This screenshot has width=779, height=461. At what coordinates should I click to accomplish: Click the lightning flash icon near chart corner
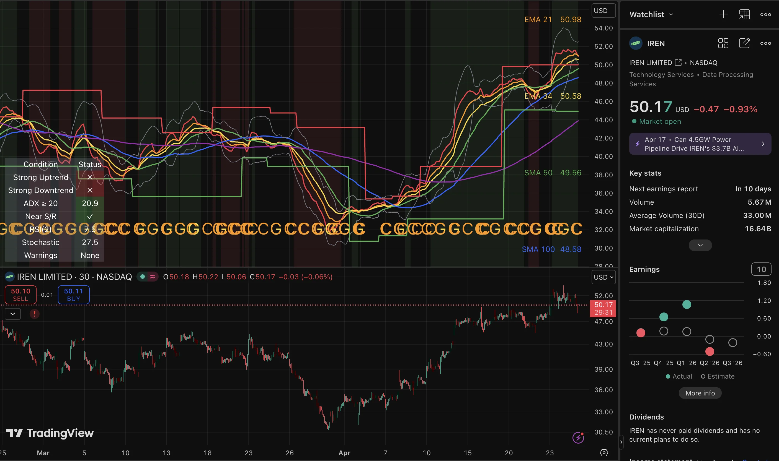click(578, 437)
